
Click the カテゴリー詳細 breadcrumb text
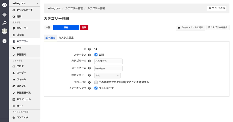[x=96, y=8]
